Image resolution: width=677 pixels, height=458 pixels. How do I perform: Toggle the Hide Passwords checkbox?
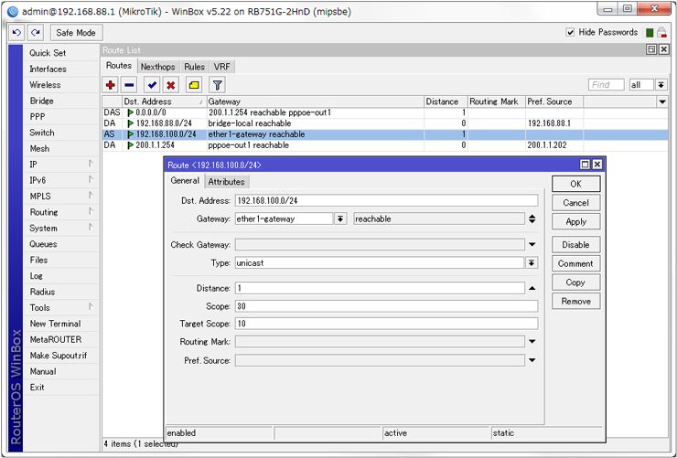570,32
